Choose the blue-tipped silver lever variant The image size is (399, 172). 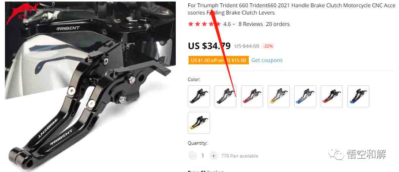(305, 96)
